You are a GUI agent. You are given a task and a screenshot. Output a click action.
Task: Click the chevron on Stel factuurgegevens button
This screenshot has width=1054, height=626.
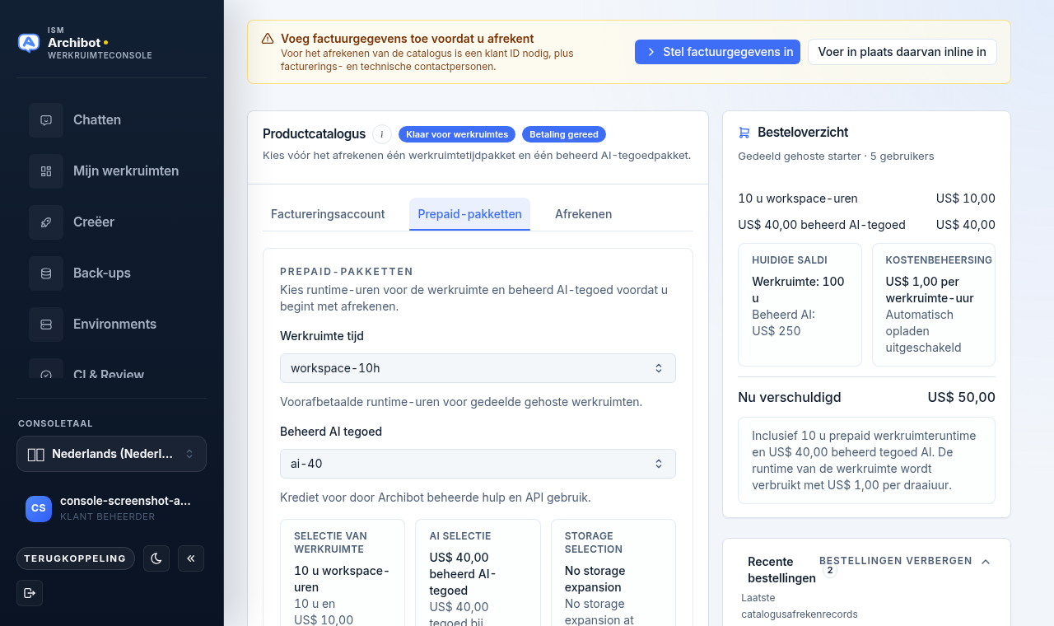(x=651, y=52)
